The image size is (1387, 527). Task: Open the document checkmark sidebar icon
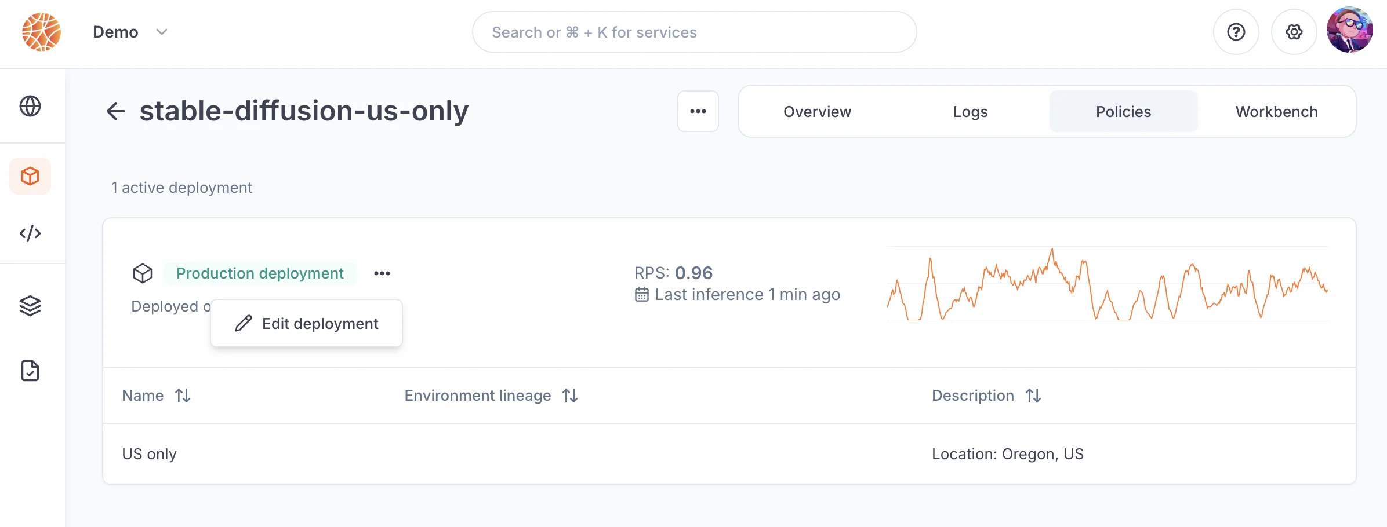point(30,371)
